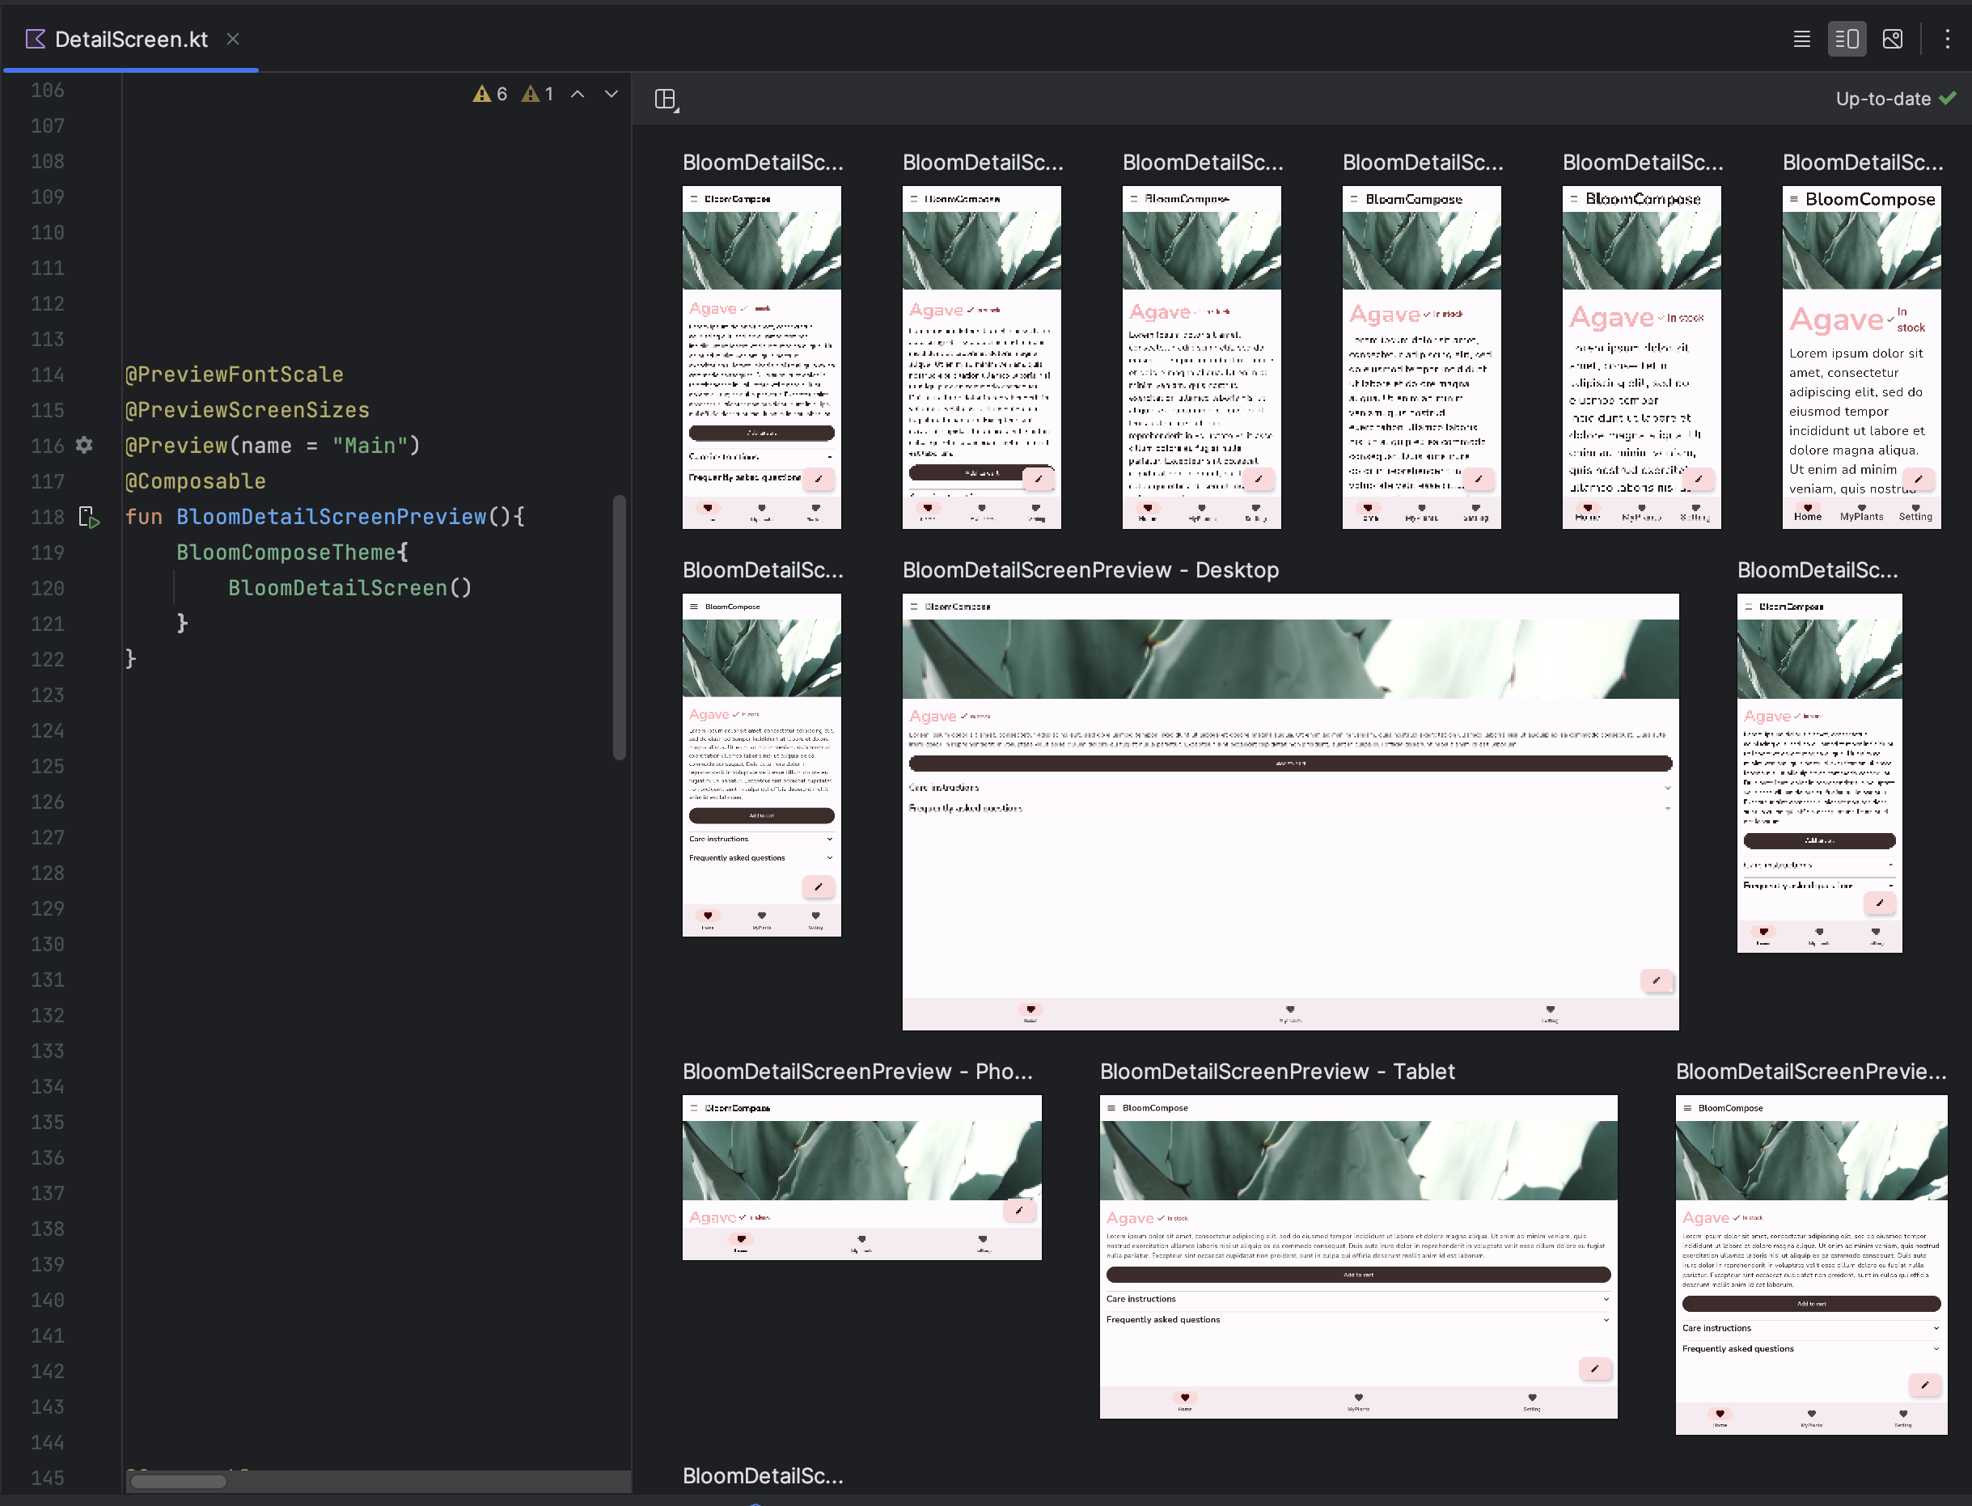Click the split editor view icon
The height and width of the screenshot is (1506, 1972).
1846,40
